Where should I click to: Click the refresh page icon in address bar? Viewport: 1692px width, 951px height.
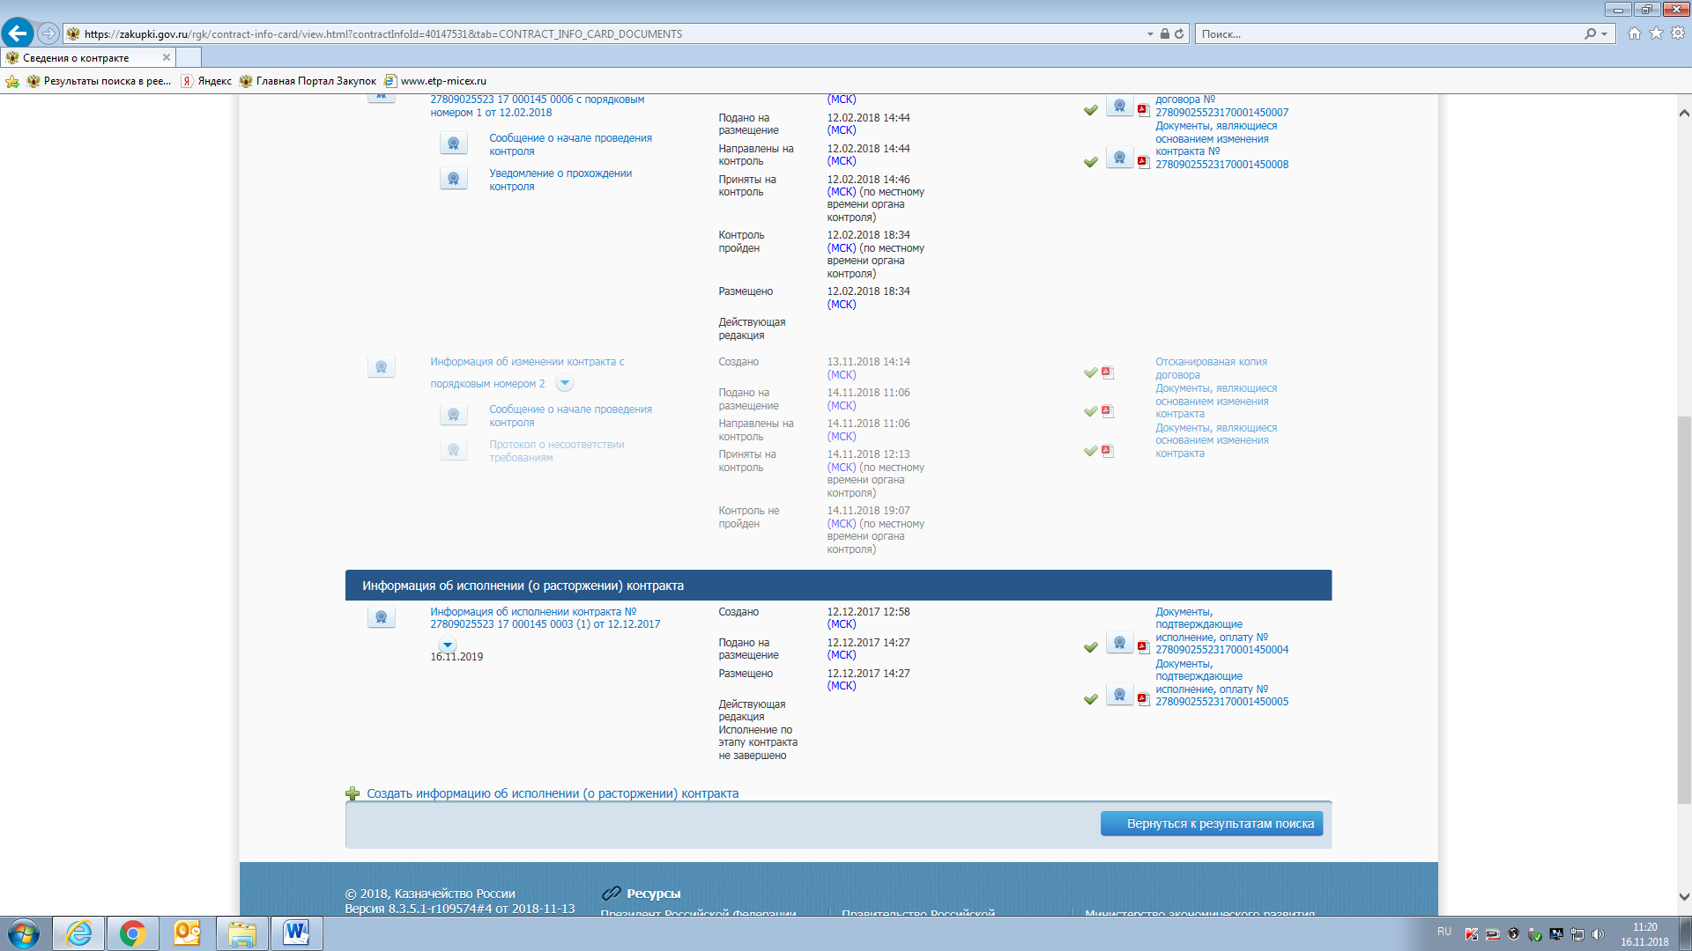[x=1179, y=33]
